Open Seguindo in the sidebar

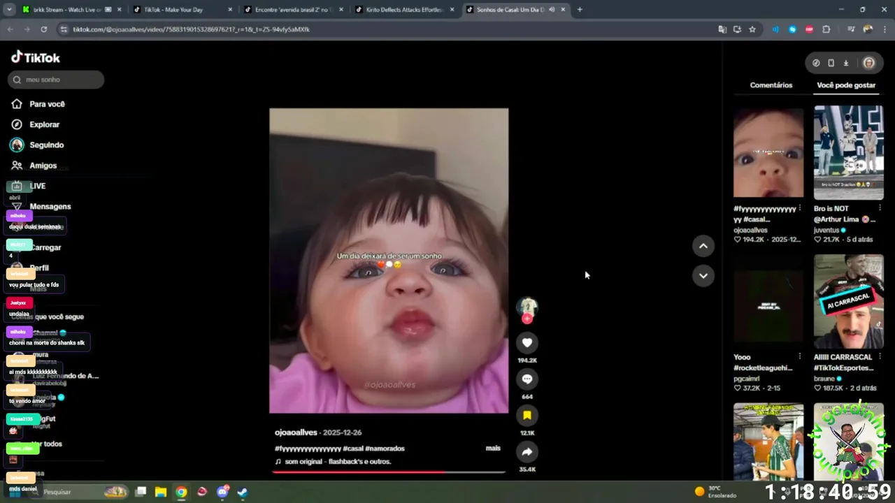38,145
